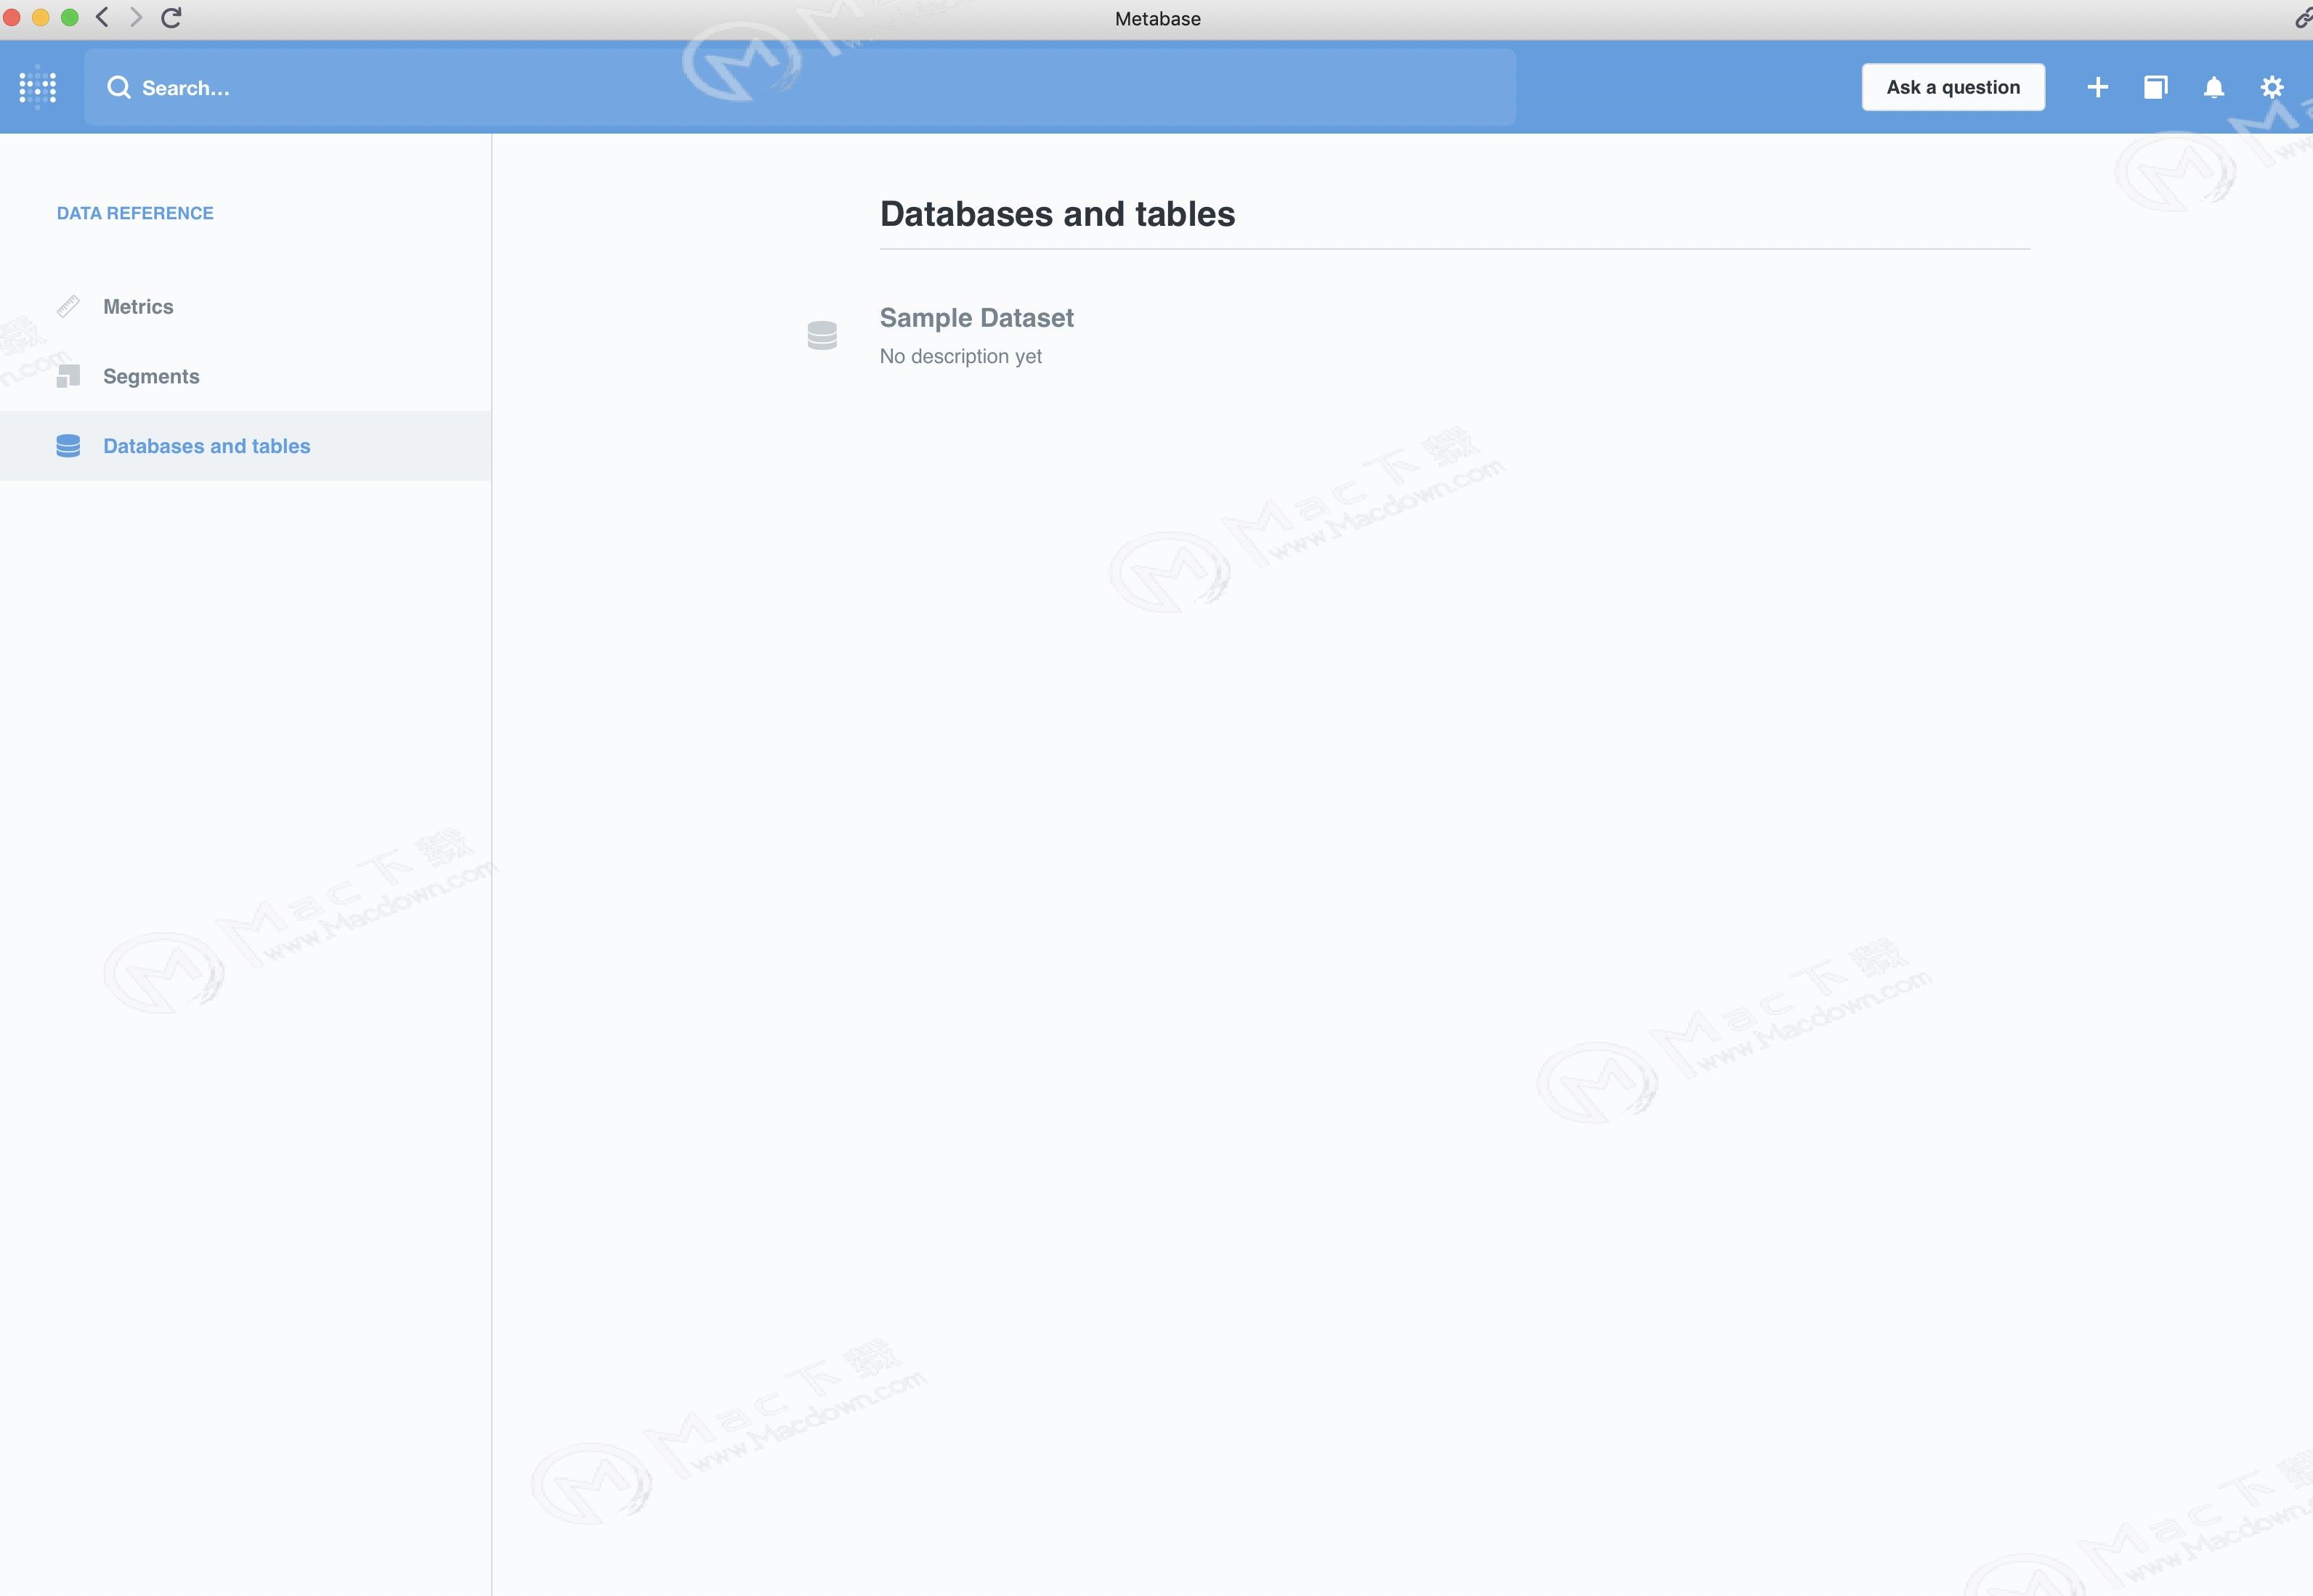Select Databases and tables sidebar item

[206, 446]
